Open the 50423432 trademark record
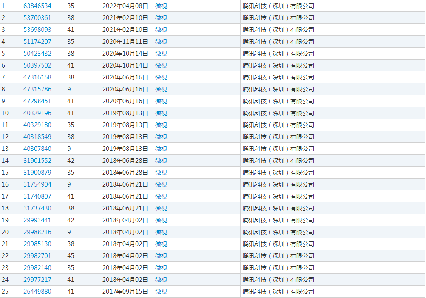The image size is (426, 298). tap(37, 54)
